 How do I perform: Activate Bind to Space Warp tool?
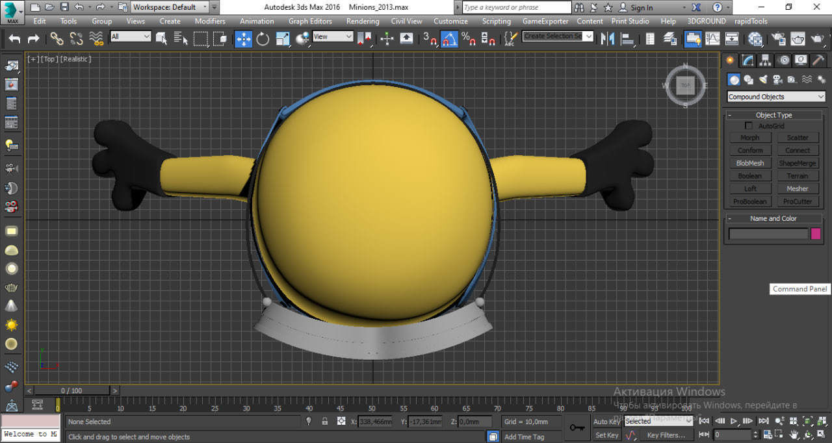pyautogui.click(x=97, y=39)
